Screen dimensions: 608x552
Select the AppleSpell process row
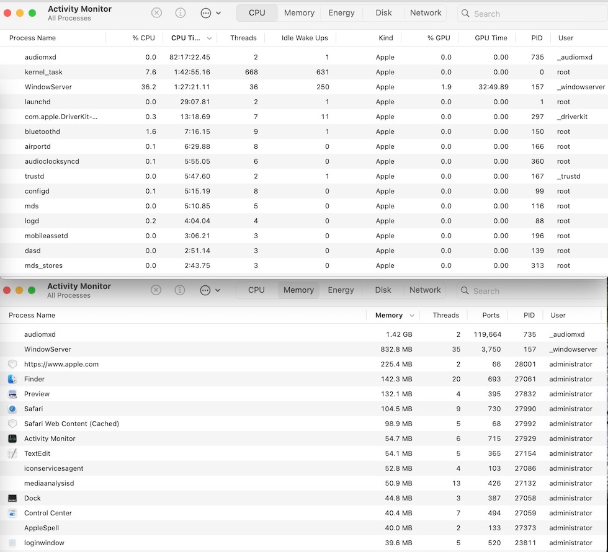[x=303, y=528]
